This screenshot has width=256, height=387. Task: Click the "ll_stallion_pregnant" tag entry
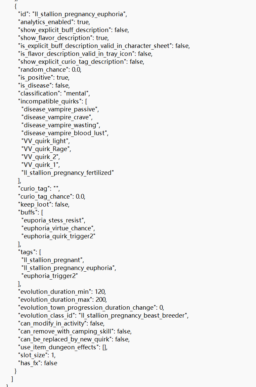[x=52, y=260]
